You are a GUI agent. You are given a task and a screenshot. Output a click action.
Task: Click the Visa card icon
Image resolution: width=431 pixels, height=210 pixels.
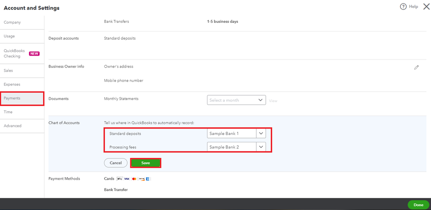click(x=127, y=179)
